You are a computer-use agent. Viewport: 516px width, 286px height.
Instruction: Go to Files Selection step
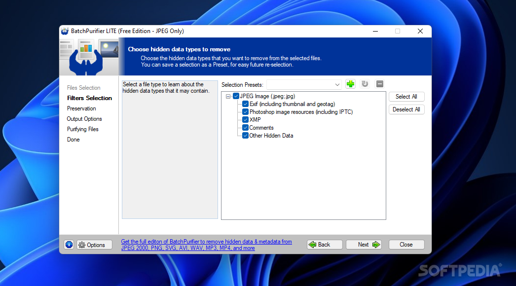tap(83, 88)
